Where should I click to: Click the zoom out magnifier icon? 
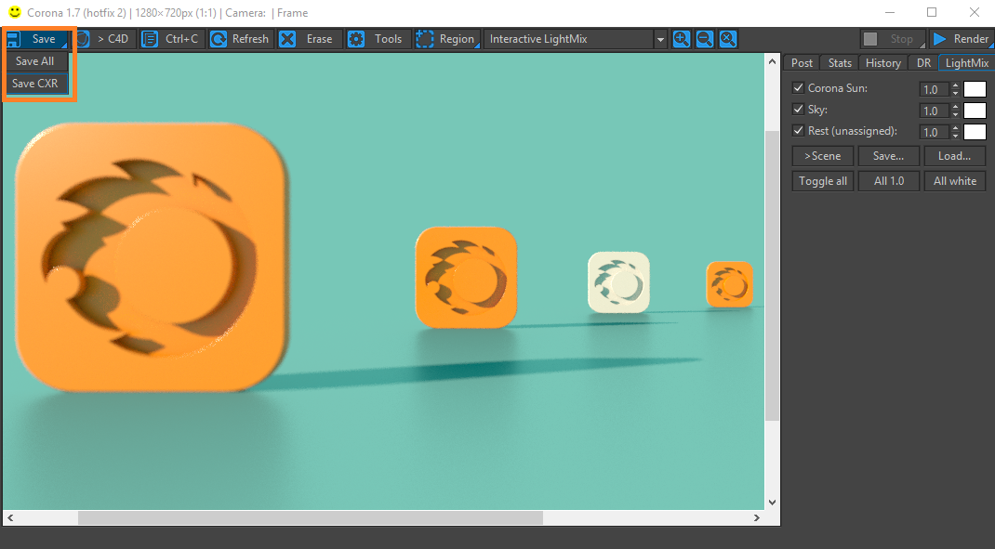click(x=704, y=39)
